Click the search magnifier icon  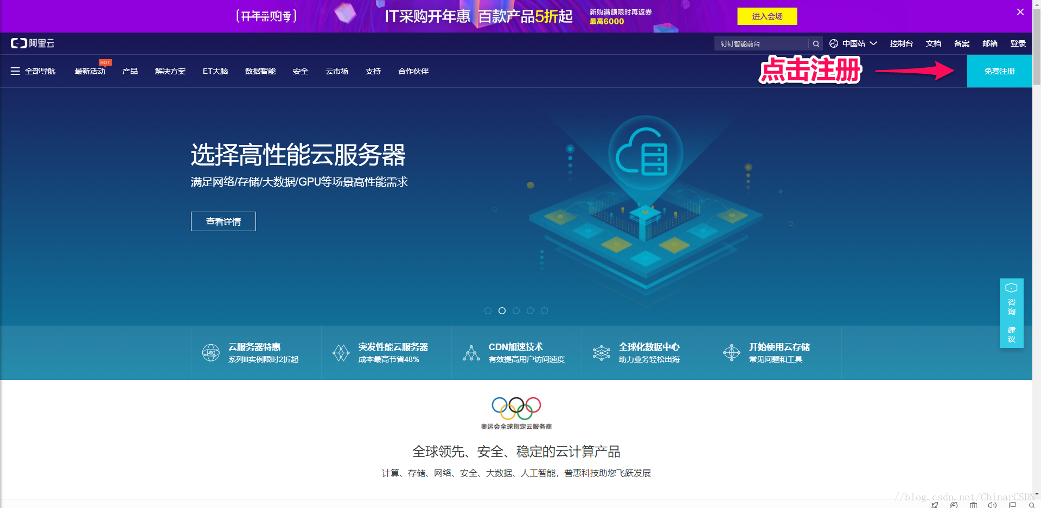(816, 43)
